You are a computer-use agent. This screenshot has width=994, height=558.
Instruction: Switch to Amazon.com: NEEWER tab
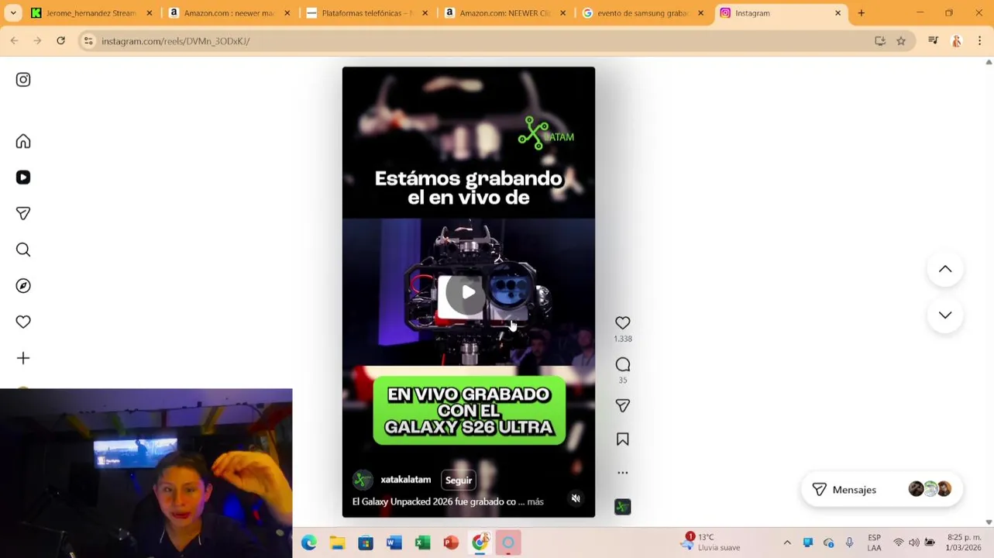pyautogui.click(x=504, y=13)
